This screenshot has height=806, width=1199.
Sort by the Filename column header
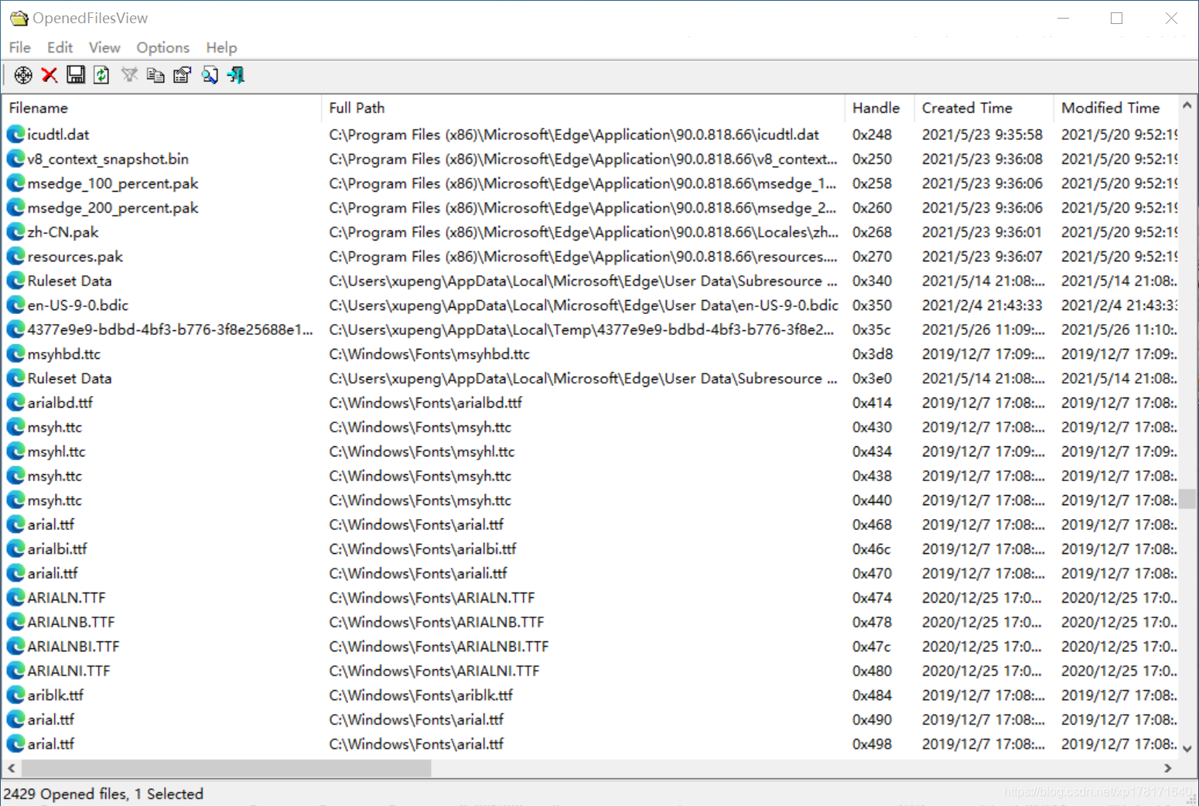[162, 108]
